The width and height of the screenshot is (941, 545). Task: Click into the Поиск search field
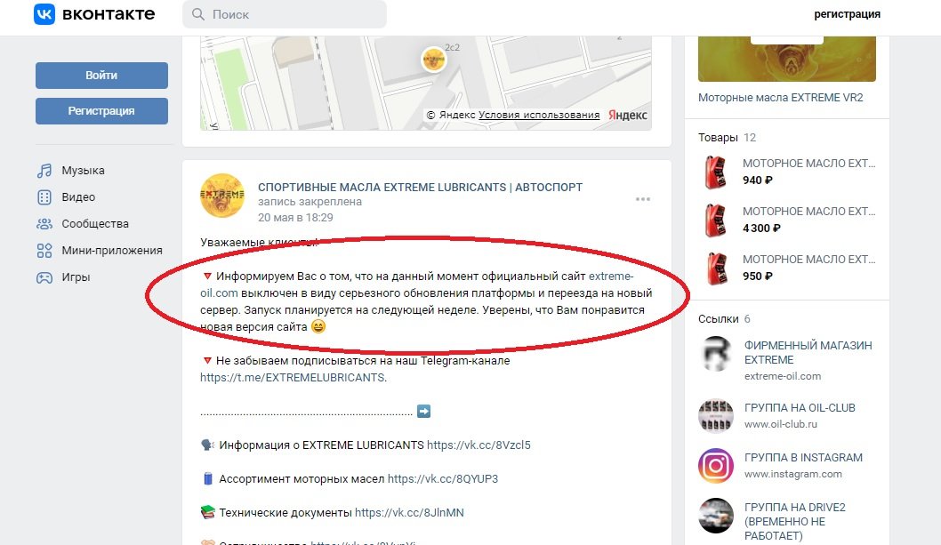pos(285,14)
